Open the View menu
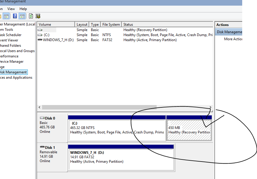257x179 pixels. coord(11,9)
